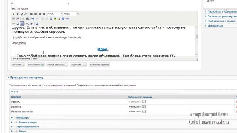Align text left
Screen dimensions: 237x133
pos(31,14)
